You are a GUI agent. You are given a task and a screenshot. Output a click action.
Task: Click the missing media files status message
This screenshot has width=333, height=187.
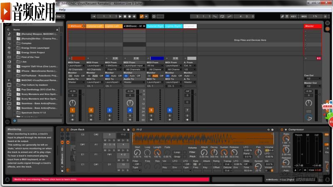(x=110, y=180)
